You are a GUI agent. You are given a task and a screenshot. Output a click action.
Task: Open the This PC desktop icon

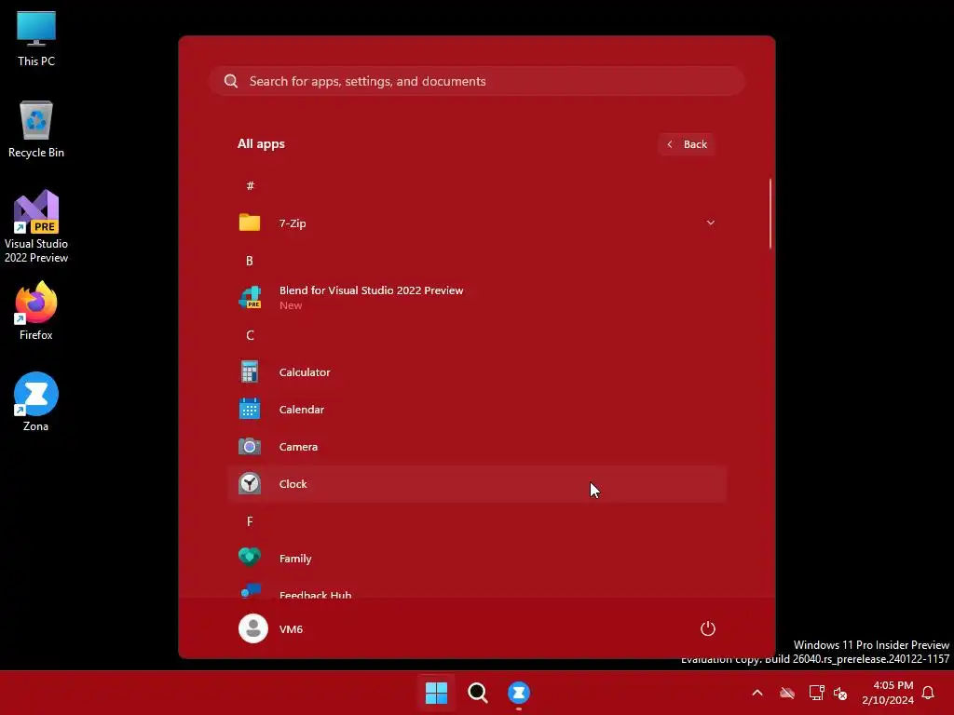36,38
